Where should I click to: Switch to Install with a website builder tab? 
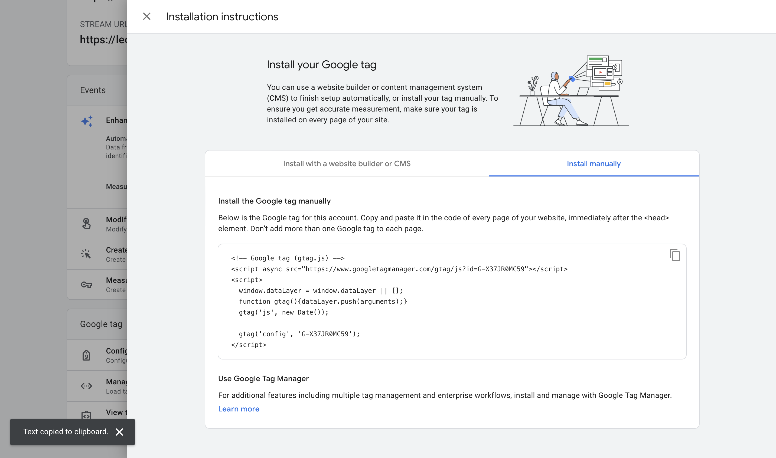coord(347,163)
